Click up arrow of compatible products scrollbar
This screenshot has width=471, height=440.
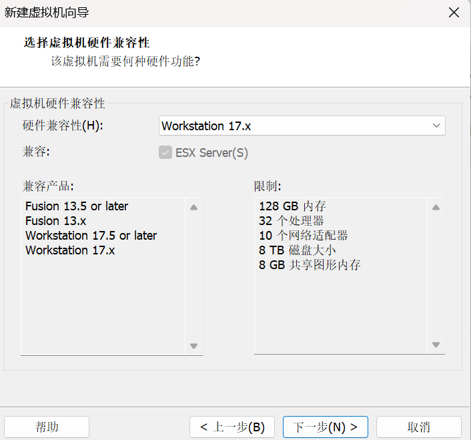[193, 208]
